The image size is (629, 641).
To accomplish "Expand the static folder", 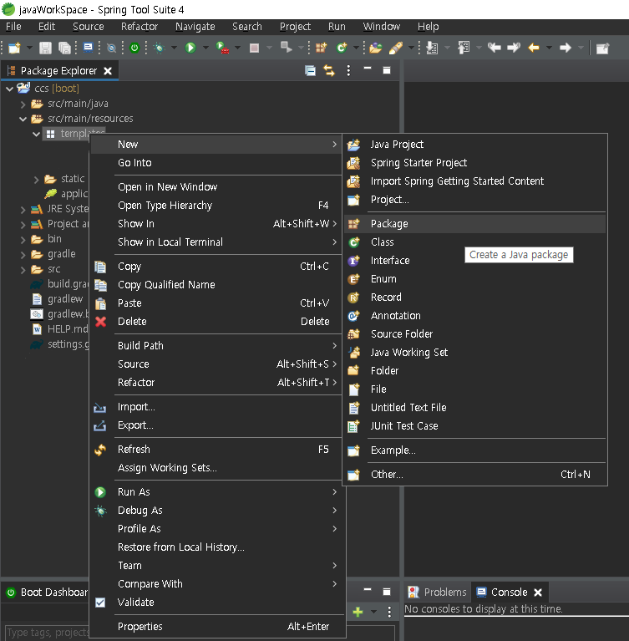I will click(36, 180).
